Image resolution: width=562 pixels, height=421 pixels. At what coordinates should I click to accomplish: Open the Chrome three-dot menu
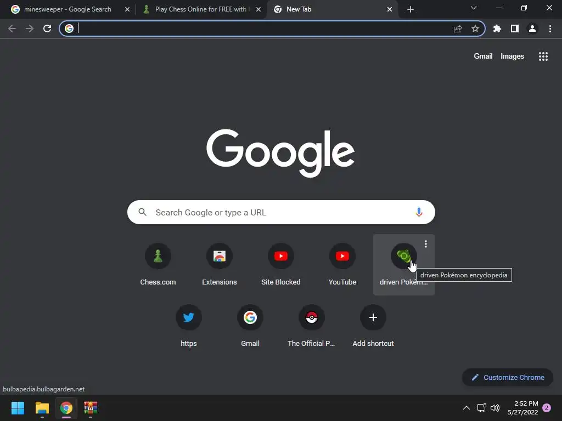pyautogui.click(x=550, y=29)
